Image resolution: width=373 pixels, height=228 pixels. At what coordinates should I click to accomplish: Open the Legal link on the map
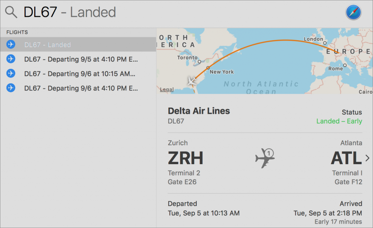167,89
